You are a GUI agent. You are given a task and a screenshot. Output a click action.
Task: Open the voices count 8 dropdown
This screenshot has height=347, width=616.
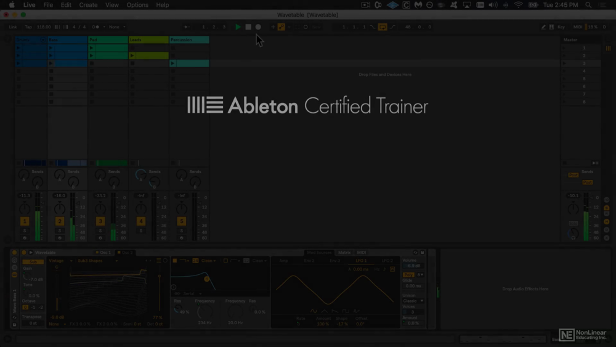pos(420,275)
